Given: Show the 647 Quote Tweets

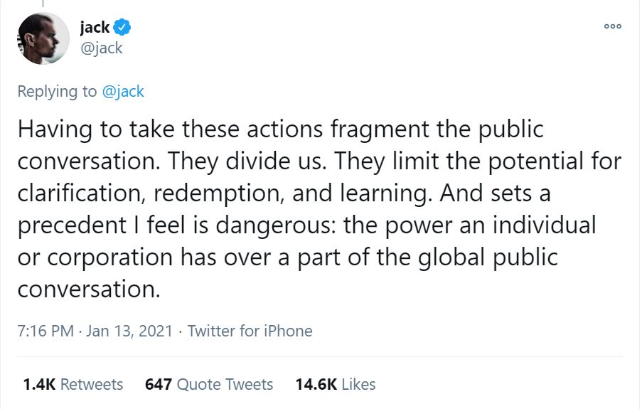Looking at the screenshot, I should pyautogui.click(x=209, y=384).
